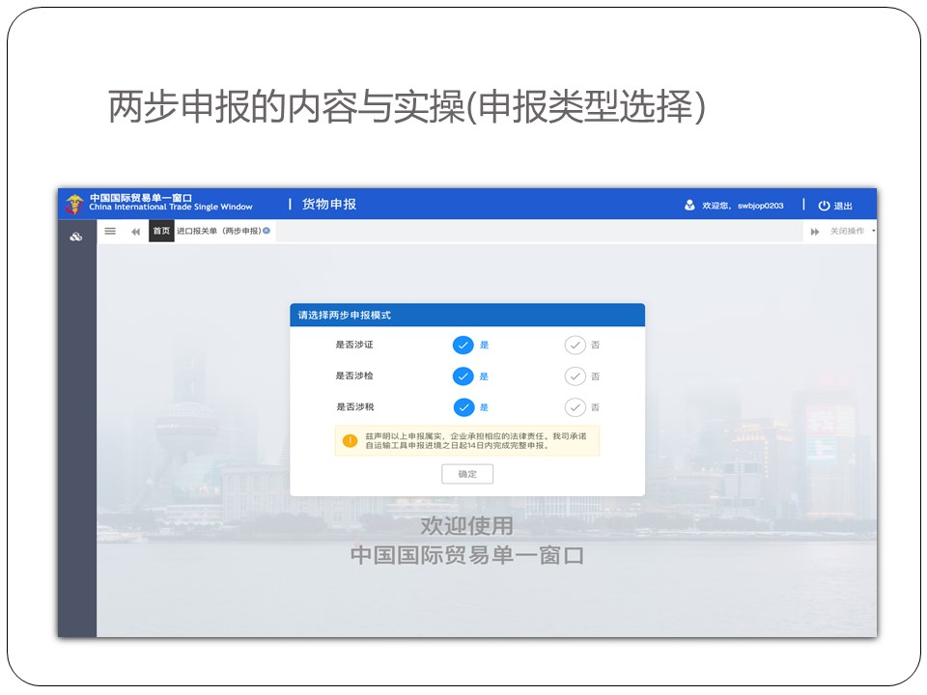The width and height of the screenshot is (927, 695).
Task: Click the username swbjop0203
Action: (x=760, y=206)
